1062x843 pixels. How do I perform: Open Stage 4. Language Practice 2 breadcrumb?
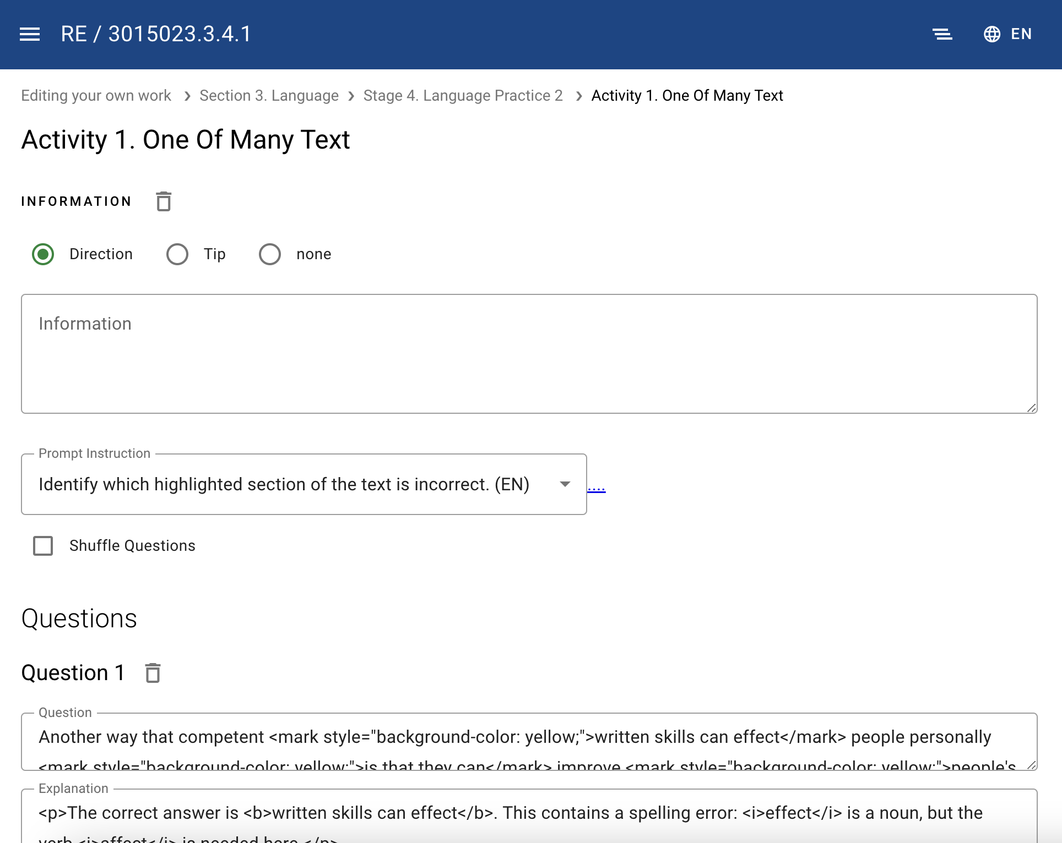[463, 96]
